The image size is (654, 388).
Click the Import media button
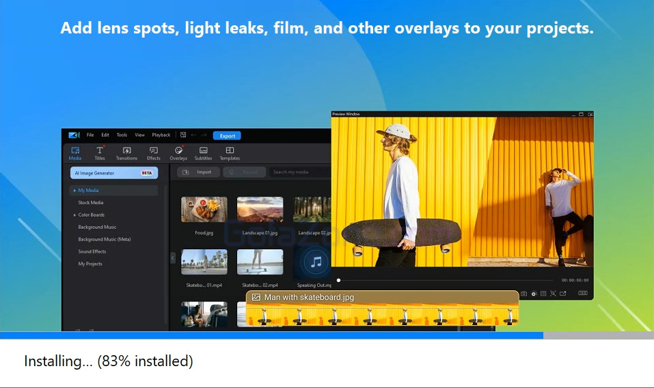click(x=199, y=172)
